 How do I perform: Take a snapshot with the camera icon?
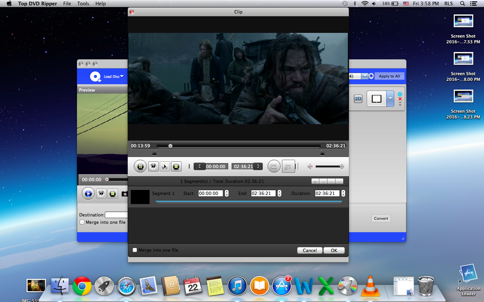pos(124,194)
